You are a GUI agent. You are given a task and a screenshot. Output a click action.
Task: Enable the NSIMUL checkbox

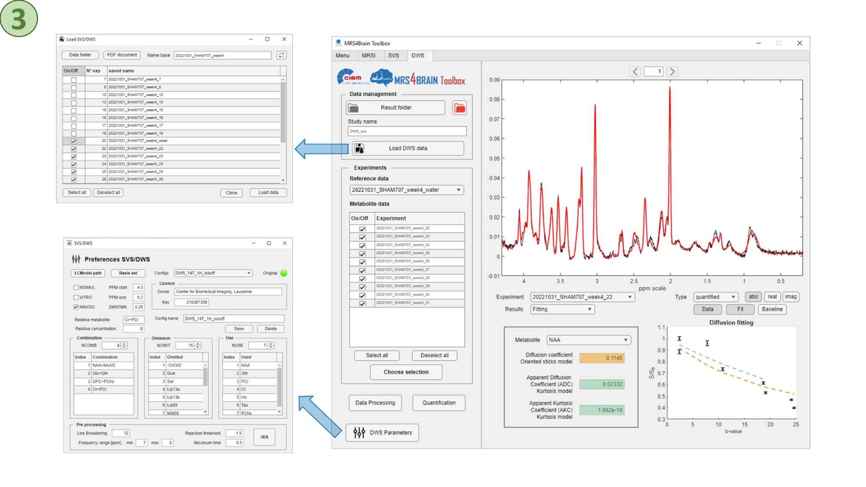tap(76, 287)
